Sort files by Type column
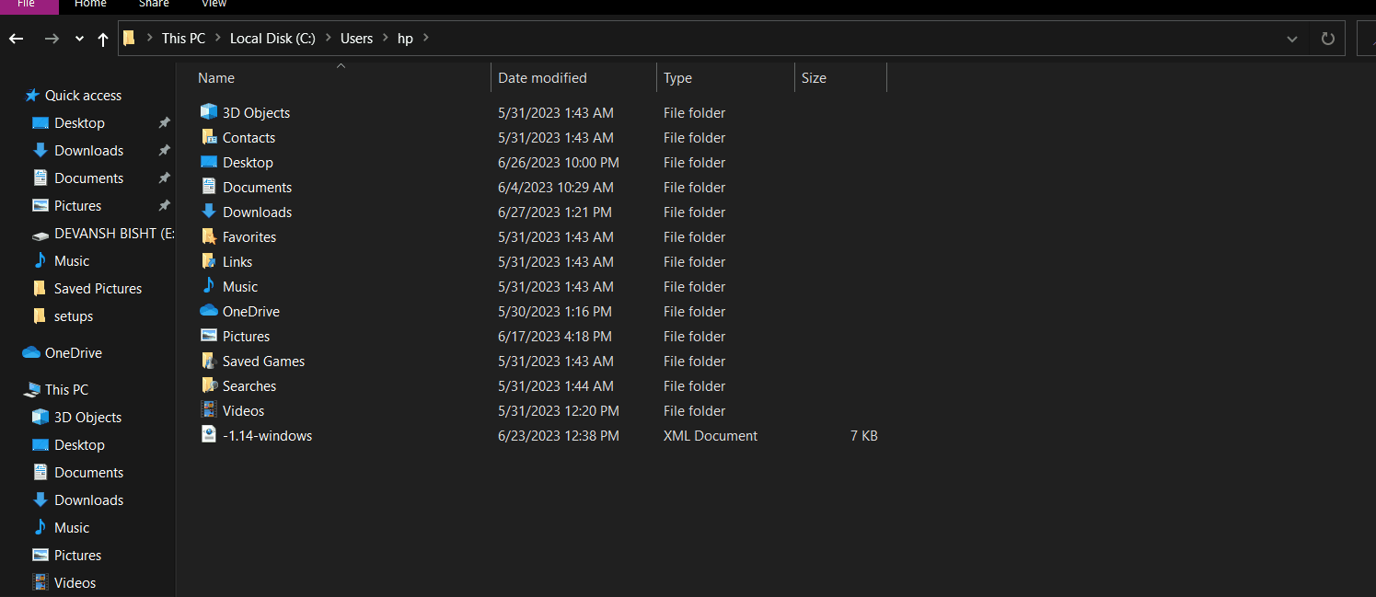 click(x=677, y=78)
